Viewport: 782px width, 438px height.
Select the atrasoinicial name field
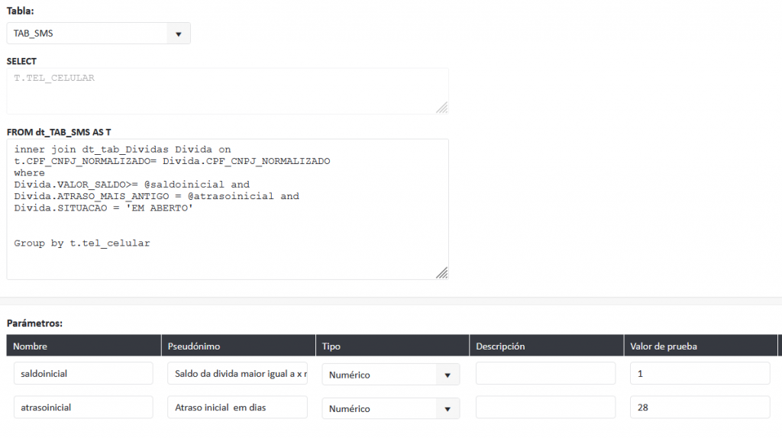point(83,407)
